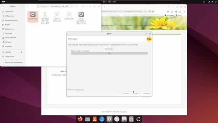The width and height of the screenshot is (218, 123).
Task: Click the running installer gear dock icon
Action: tap(109, 119)
